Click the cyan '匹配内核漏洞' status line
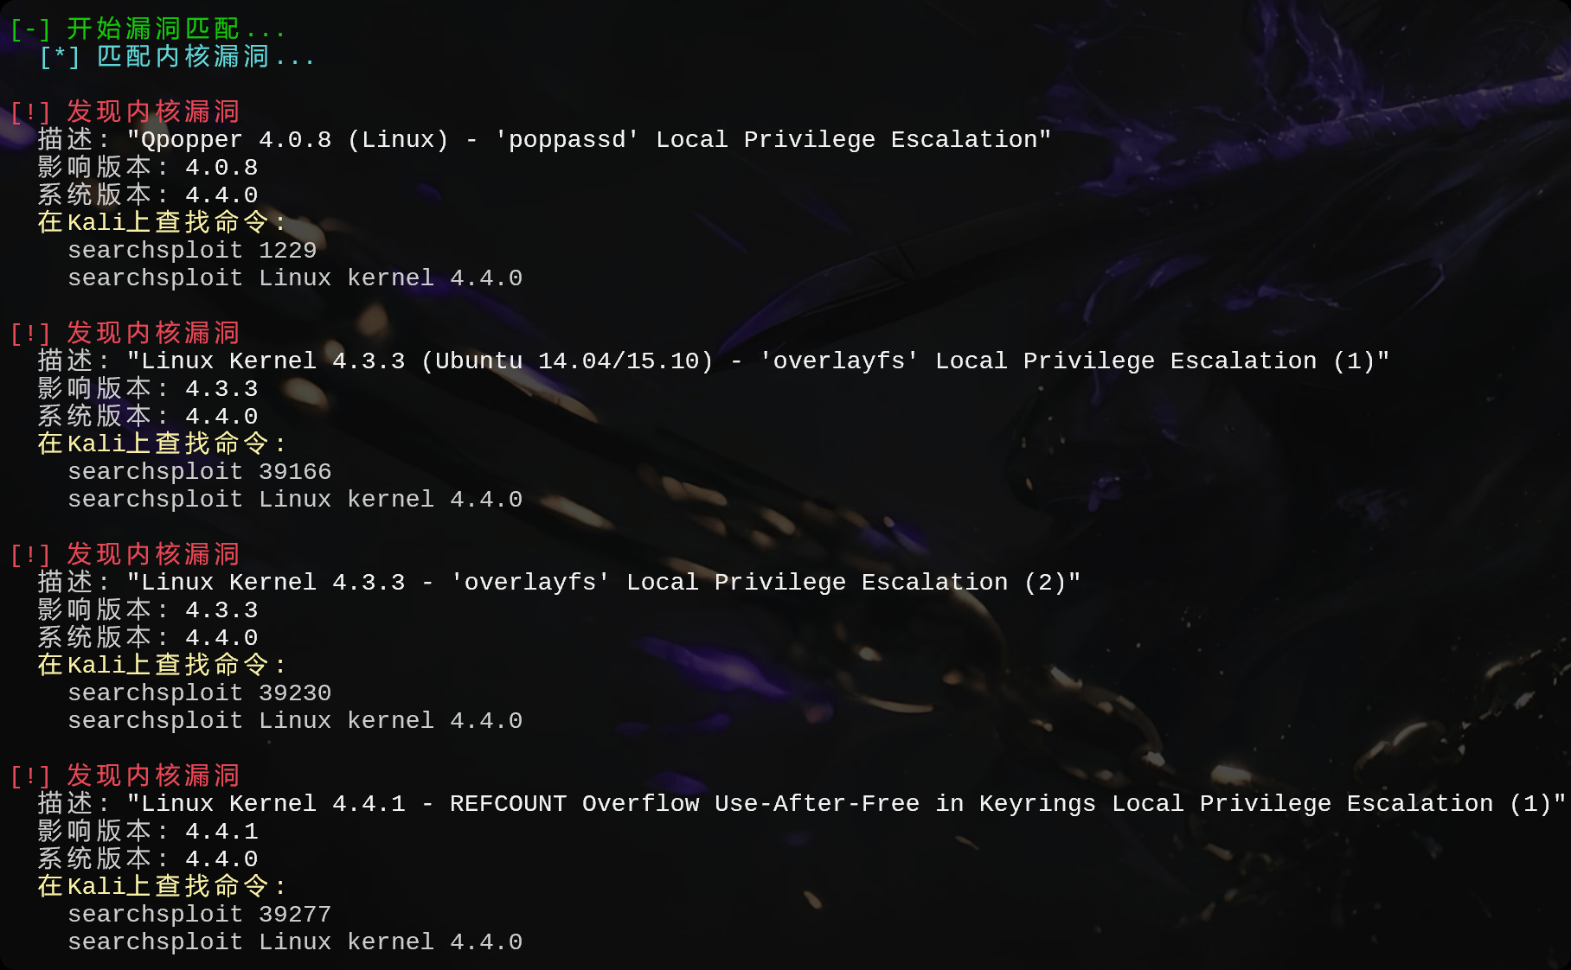This screenshot has height=970, width=1571. tap(176, 56)
